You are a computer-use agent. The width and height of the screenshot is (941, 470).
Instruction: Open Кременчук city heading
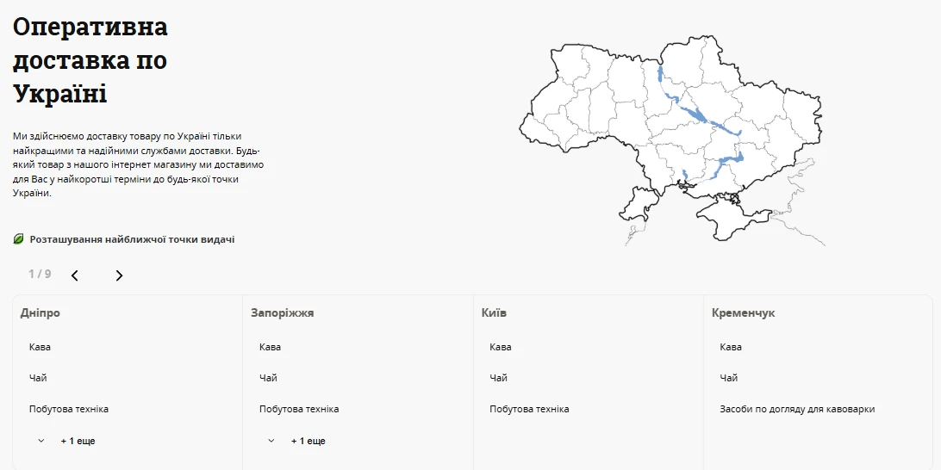(x=743, y=313)
